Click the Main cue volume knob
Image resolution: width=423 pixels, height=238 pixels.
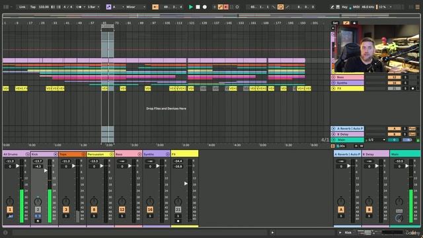[399, 218]
